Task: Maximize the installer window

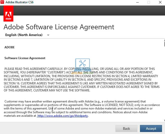Action: pos(149,2)
